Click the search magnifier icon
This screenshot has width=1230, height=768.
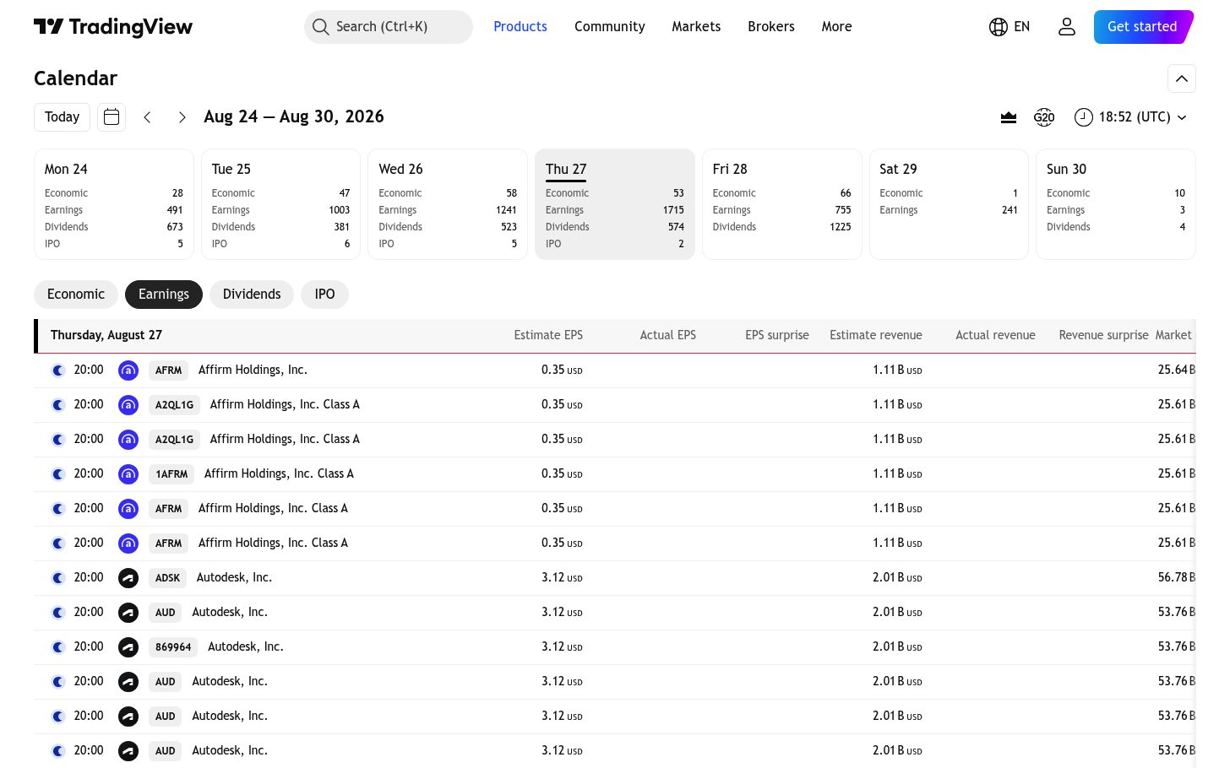[320, 27]
